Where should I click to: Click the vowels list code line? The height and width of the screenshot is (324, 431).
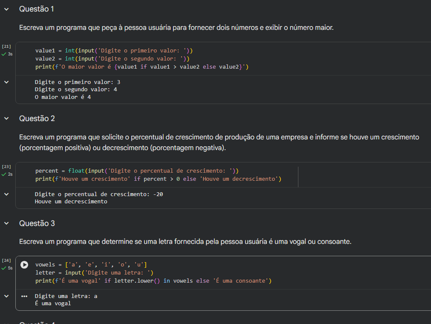coord(91,265)
